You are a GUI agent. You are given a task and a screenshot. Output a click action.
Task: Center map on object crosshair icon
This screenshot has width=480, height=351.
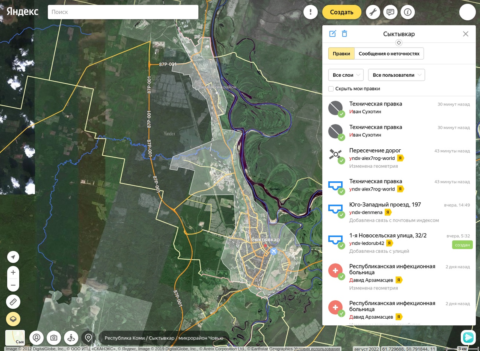coord(398,43)
